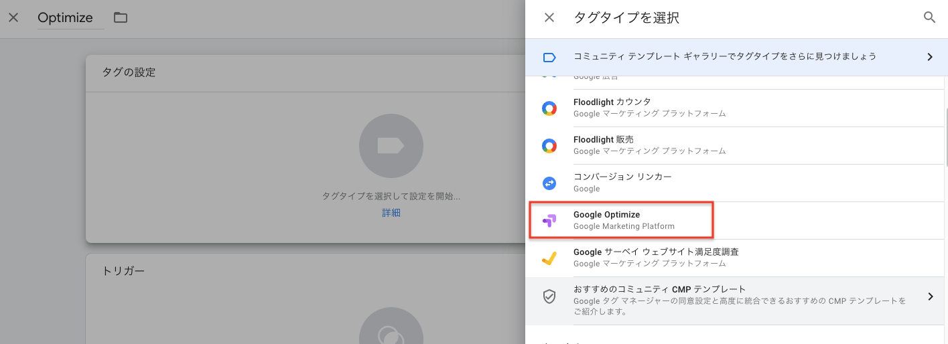Close the Optimize tag editor

coord(13,17)
